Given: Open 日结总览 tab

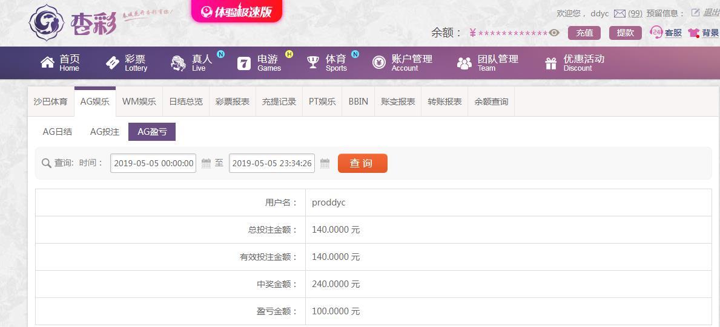Looking at the screenshot, I should (186, 102).
